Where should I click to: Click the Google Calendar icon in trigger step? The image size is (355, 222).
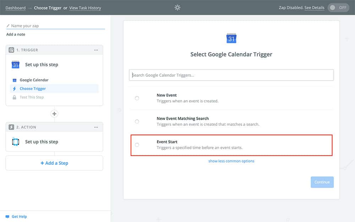pyautogui.click(x=15, y=65)
